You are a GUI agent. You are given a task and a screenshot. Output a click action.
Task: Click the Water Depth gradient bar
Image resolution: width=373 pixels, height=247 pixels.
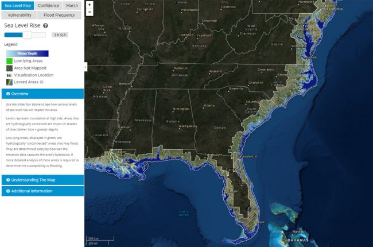coord(27,53)
